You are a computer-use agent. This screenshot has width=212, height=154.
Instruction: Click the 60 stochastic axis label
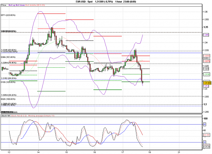205,130
